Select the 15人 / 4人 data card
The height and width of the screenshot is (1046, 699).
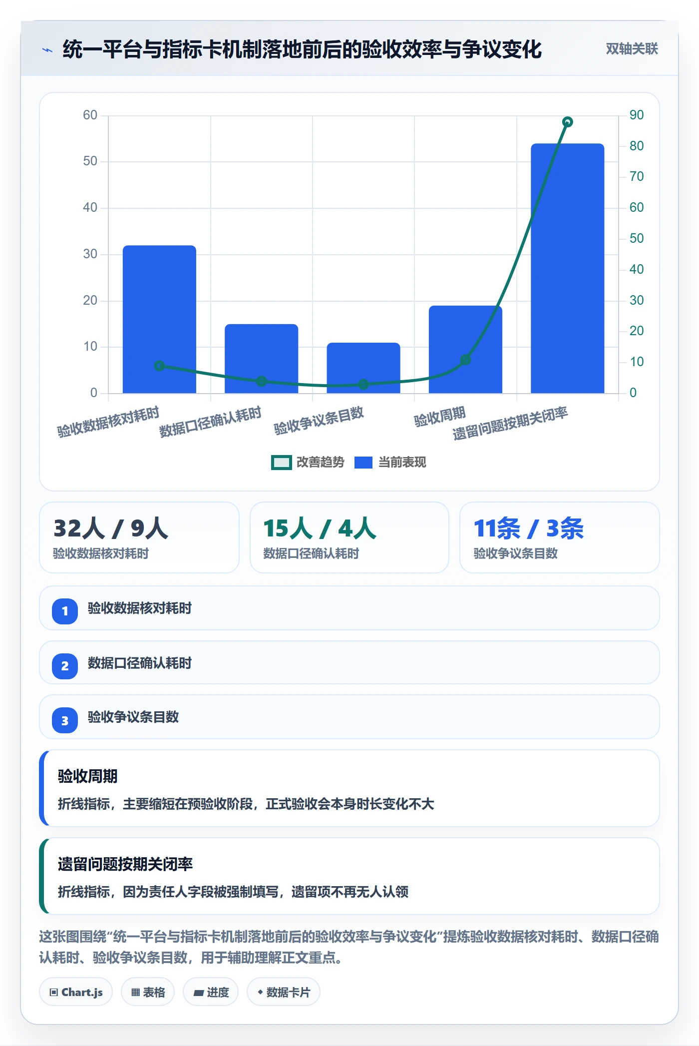pos(349,537)
